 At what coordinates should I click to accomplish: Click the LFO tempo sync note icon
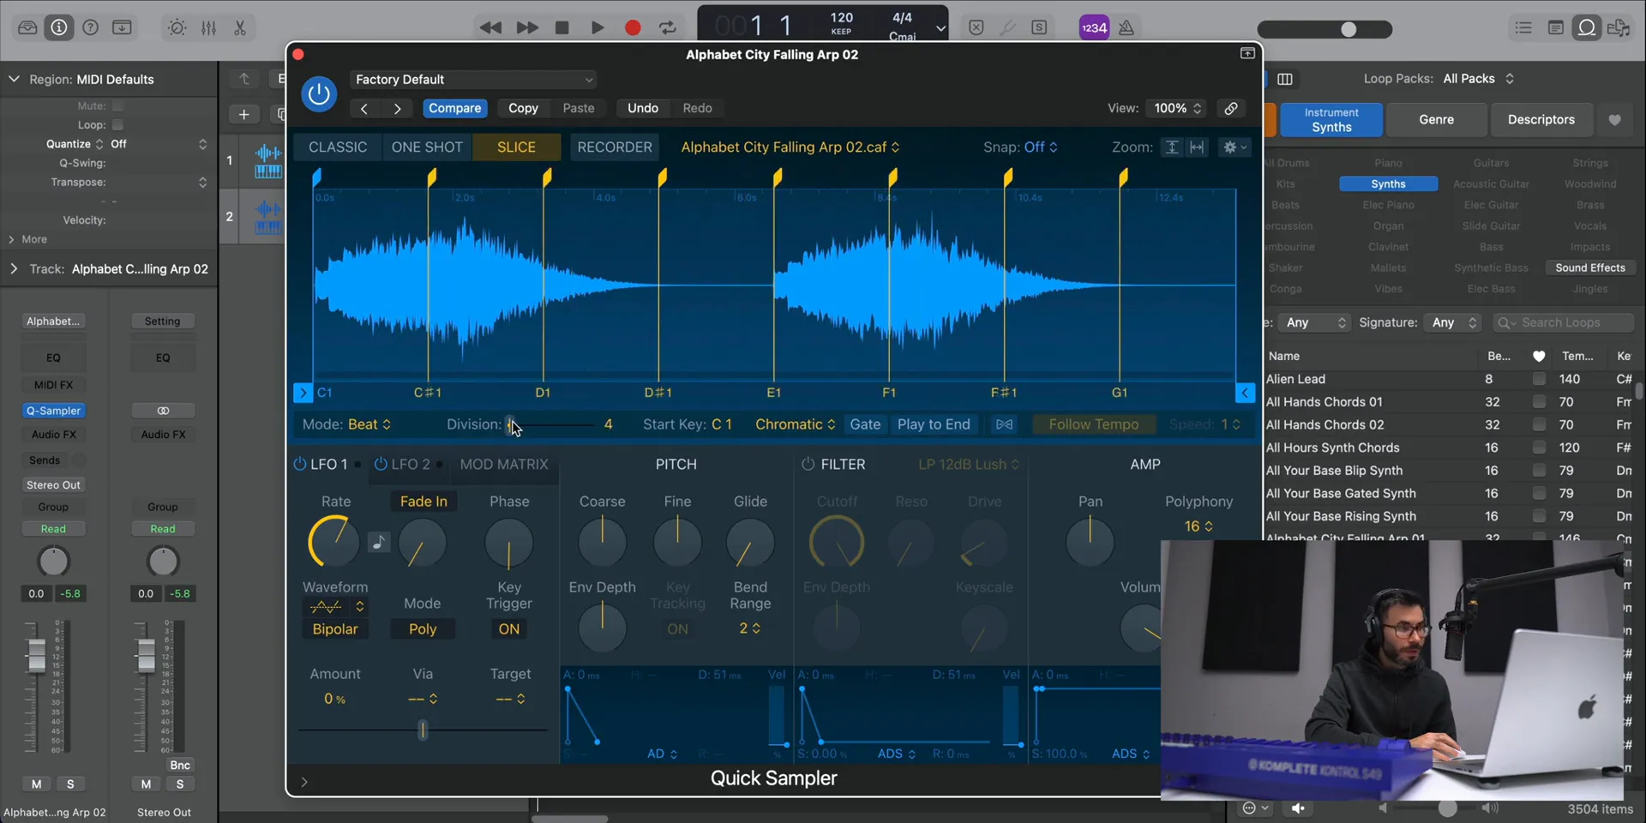(379, 542)
